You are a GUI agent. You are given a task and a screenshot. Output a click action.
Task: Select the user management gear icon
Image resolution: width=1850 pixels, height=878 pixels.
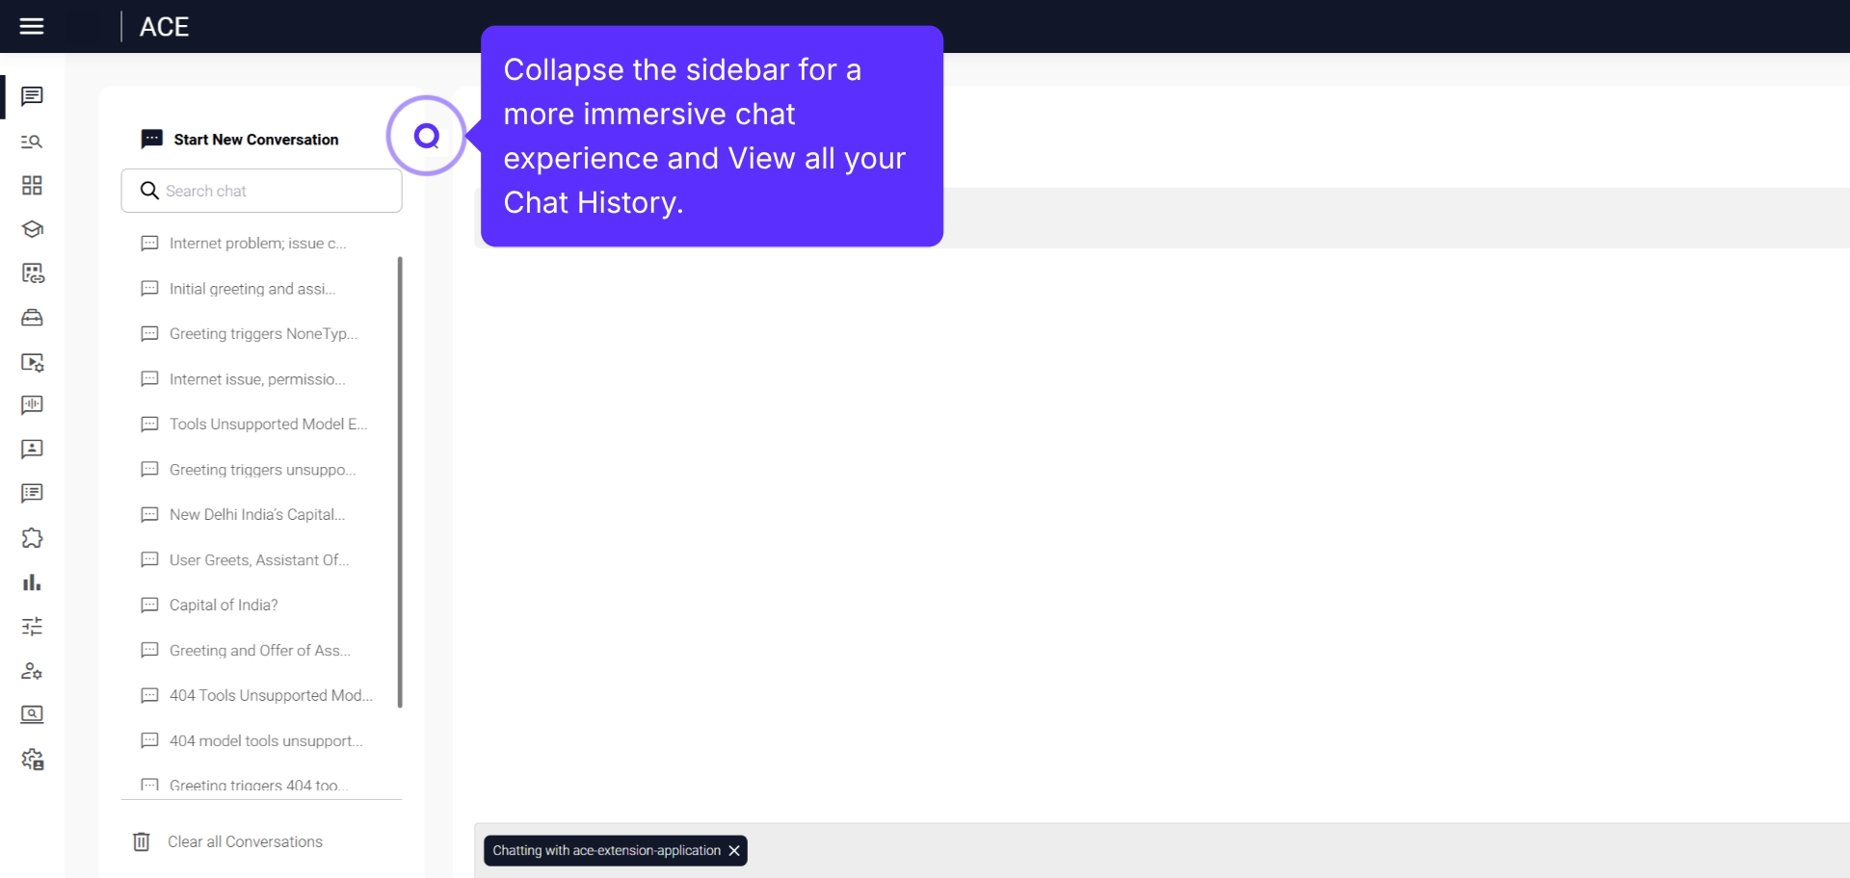point(32,671)
